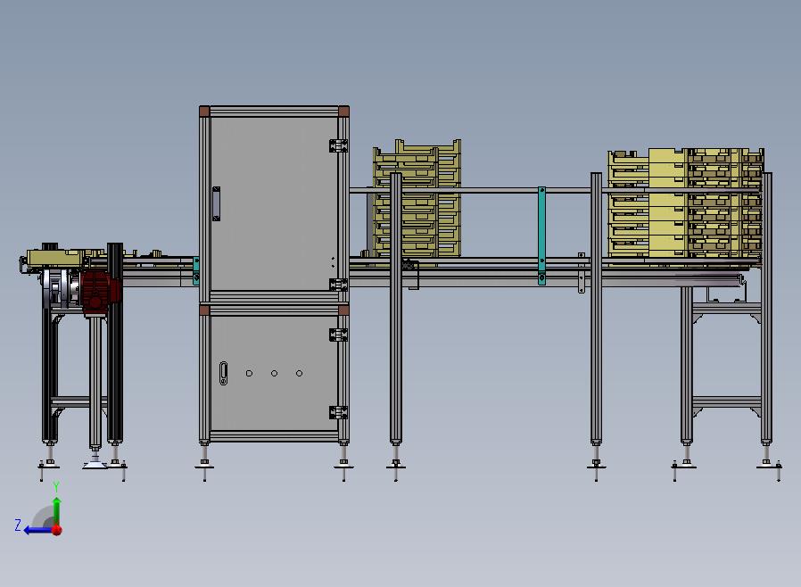This screenshot has height=587, width=801.
Task: Pick the vertical pull handle on the upper door
Action: pos(217,203)
